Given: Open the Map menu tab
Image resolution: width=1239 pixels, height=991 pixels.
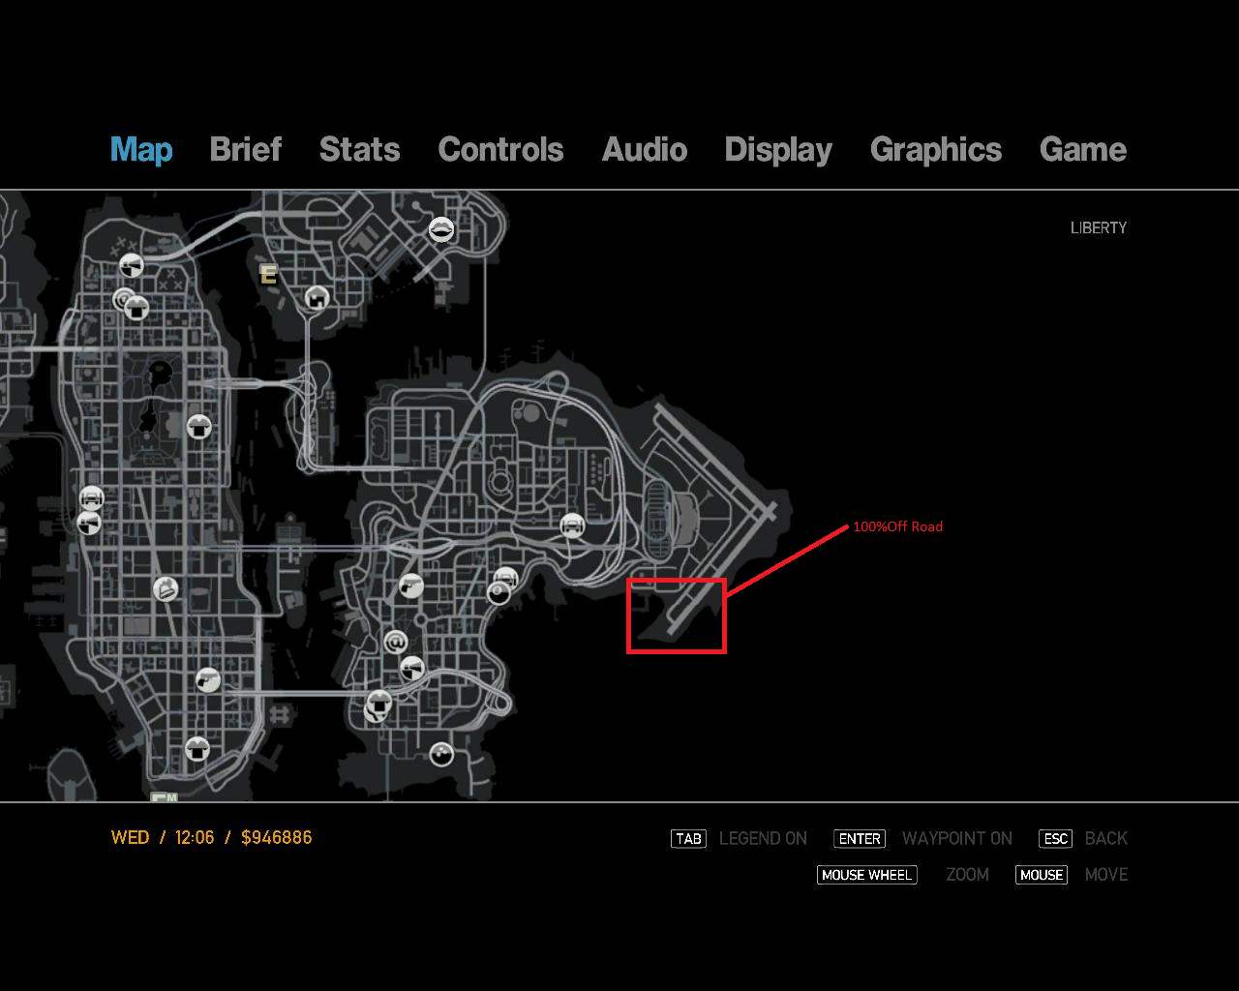Looking at the screenshot, I should pyautogui.click(x=141, y=150).
